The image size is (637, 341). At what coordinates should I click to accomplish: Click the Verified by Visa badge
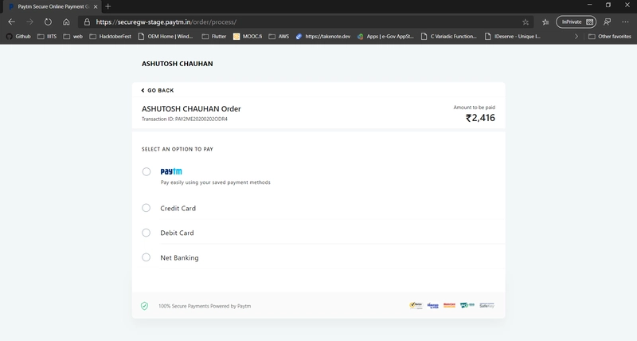pyautogui.click(x=432, y=305)
